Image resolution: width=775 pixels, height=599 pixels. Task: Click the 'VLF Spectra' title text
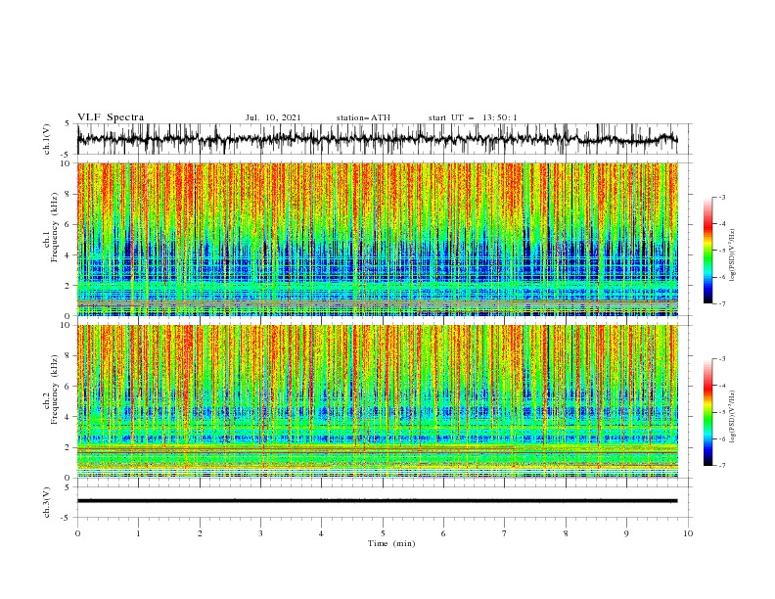(x=111, y=117)
